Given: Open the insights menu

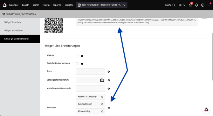Looking at the screenshot, I should point(69,5).
